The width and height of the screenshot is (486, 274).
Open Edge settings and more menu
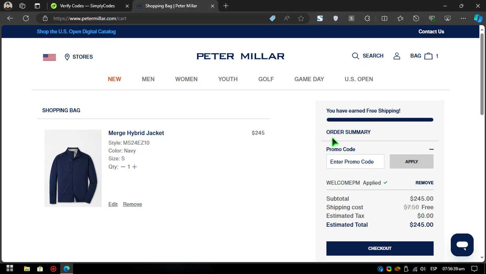[x=463, y=18]
